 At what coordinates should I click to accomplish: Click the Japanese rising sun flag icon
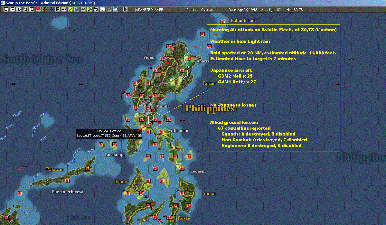point(38,9)
